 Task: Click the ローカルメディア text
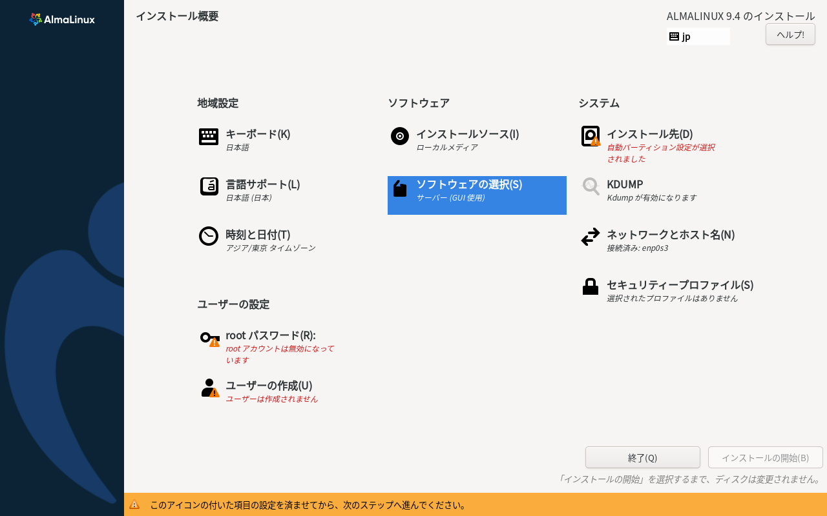[447, 147]
